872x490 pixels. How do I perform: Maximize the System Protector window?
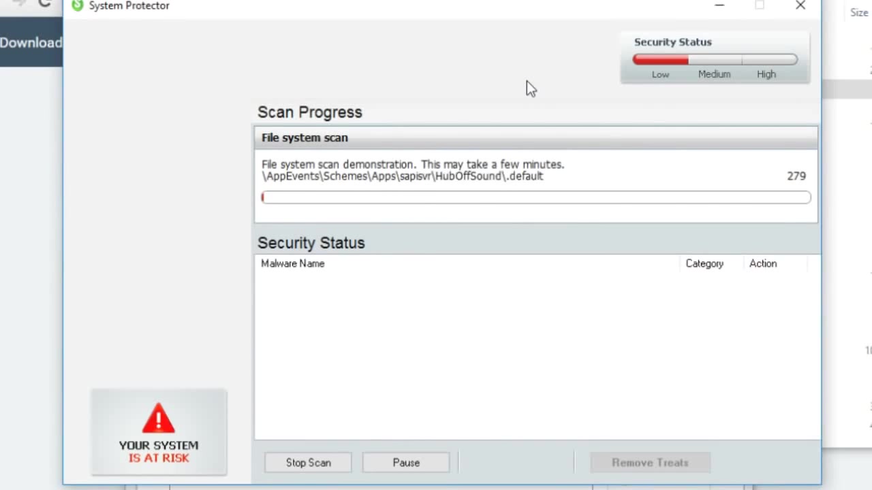pos(760,5)
